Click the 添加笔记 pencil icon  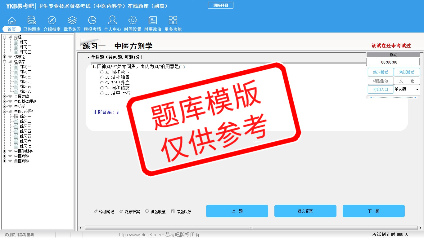96,212
